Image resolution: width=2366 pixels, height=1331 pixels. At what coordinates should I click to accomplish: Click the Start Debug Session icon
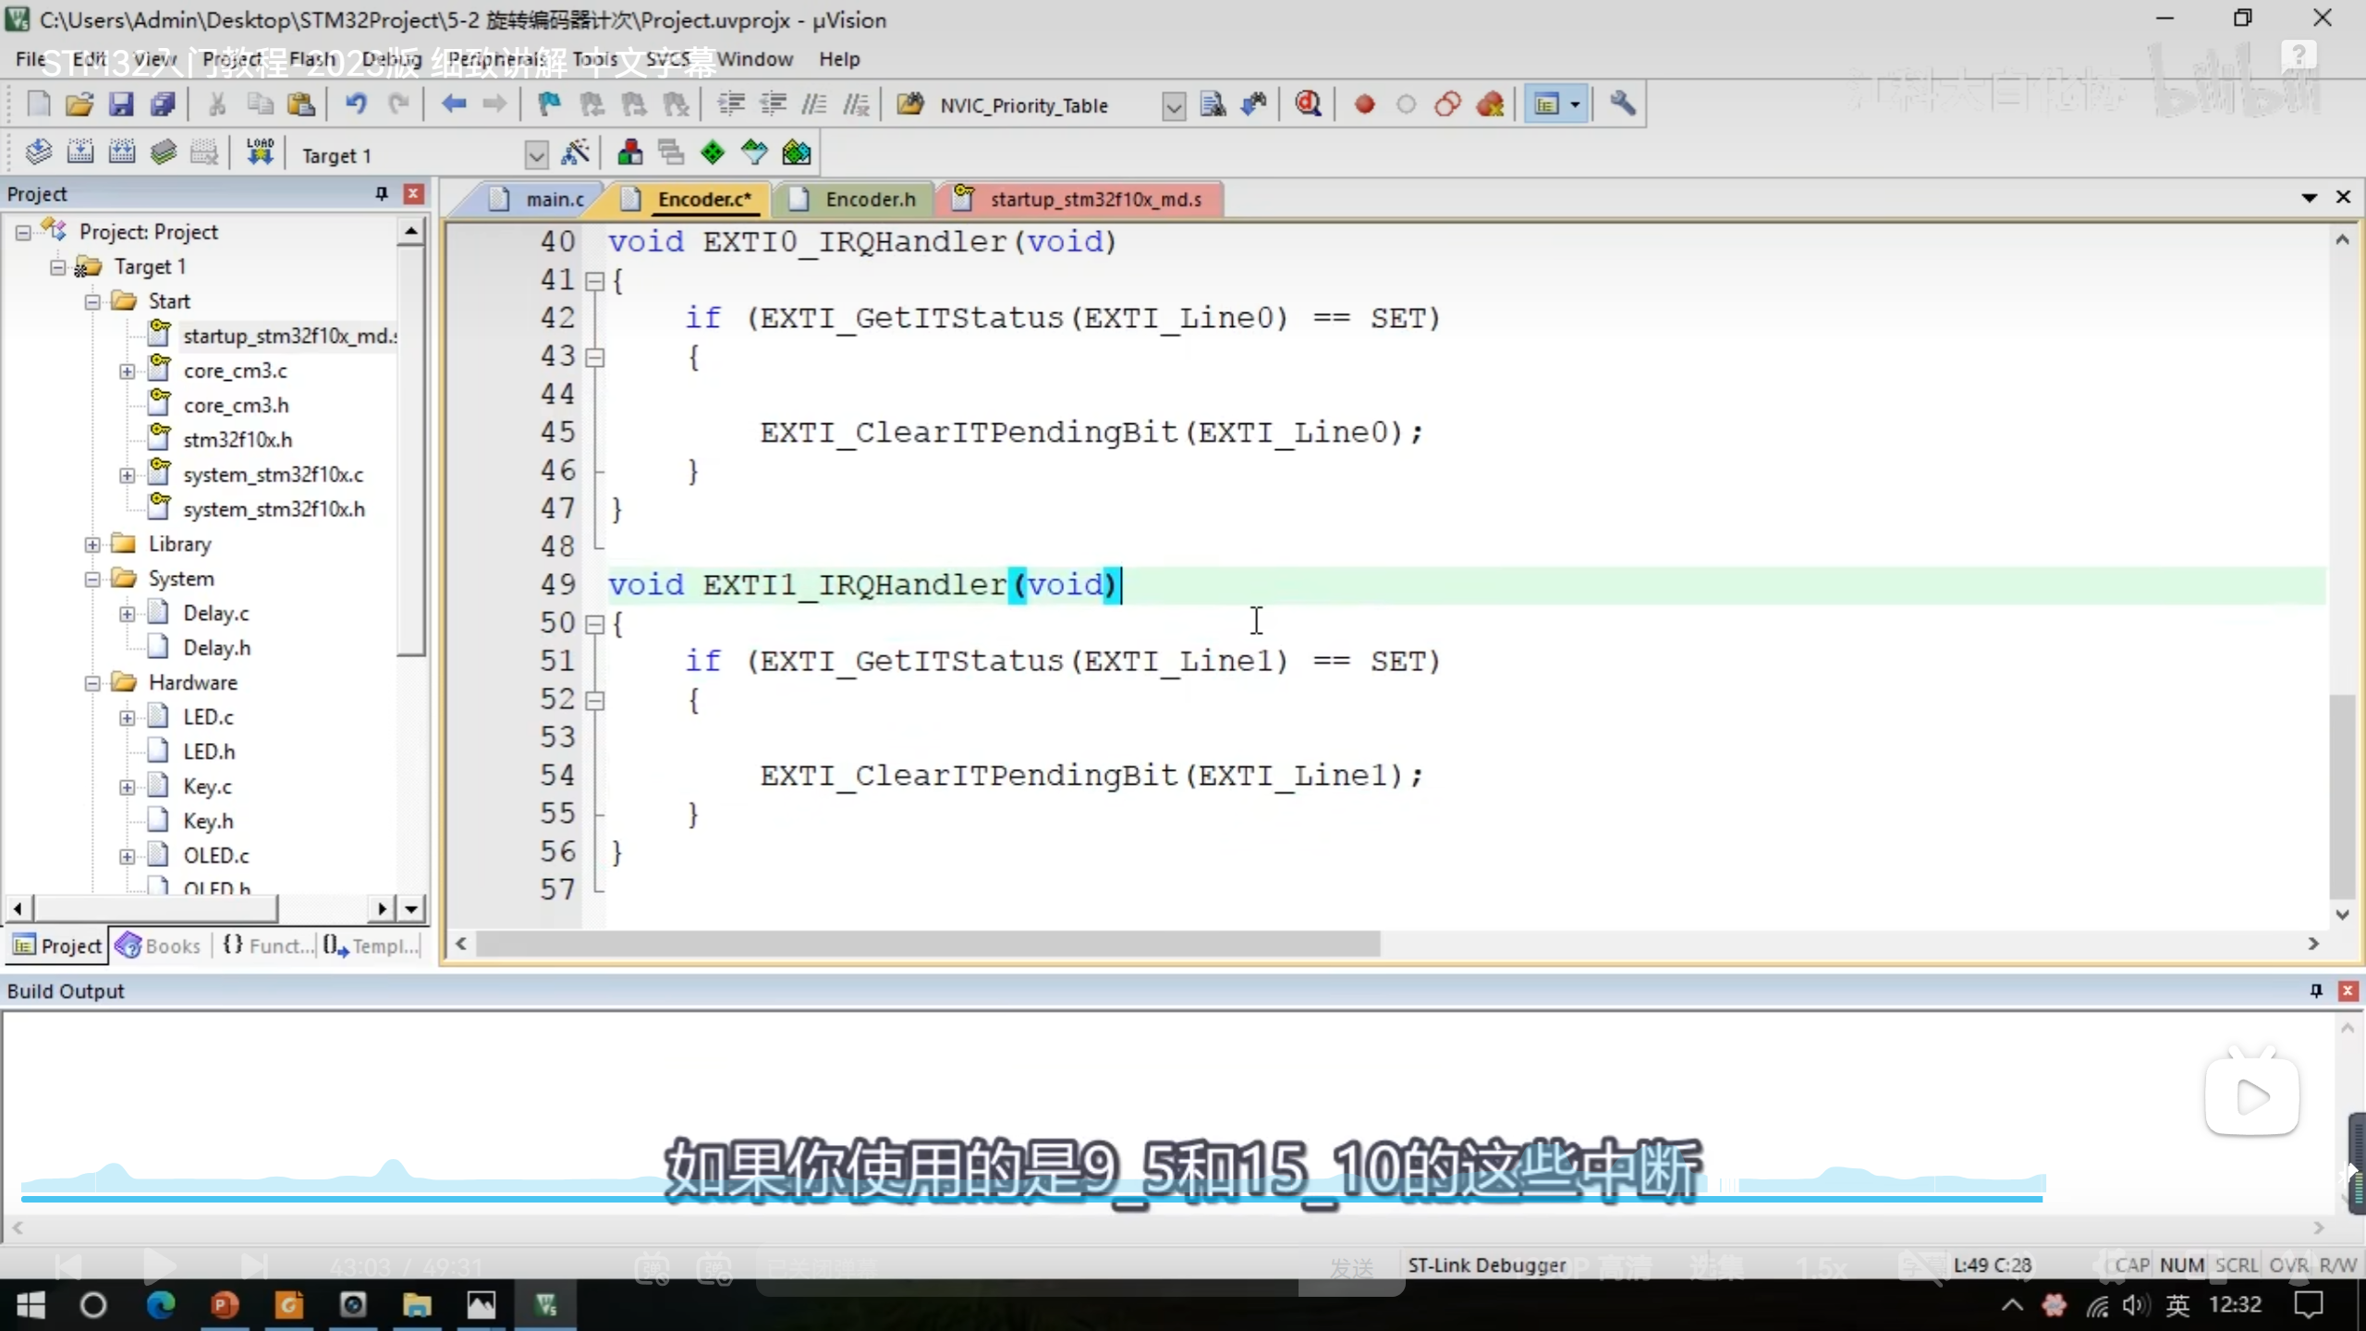1308,104
